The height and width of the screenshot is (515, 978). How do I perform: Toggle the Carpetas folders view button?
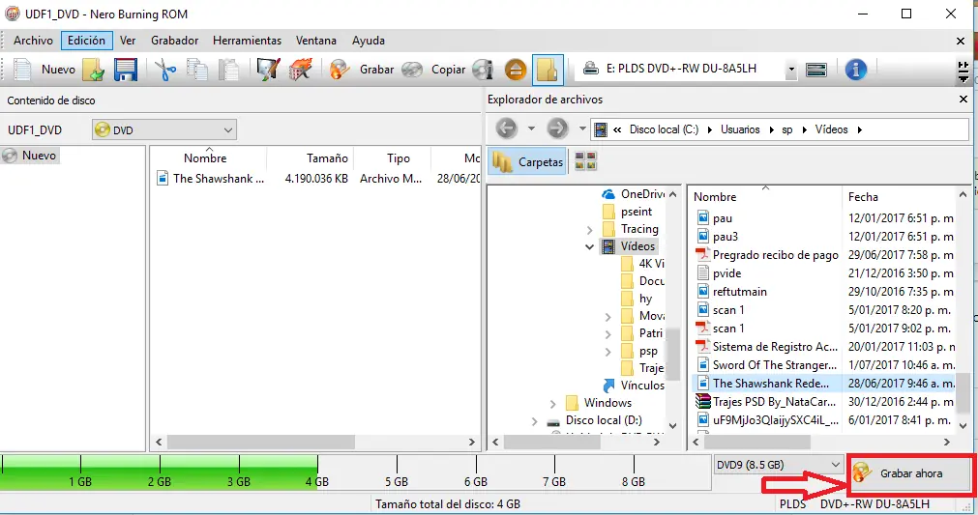[x=527, y=162]
